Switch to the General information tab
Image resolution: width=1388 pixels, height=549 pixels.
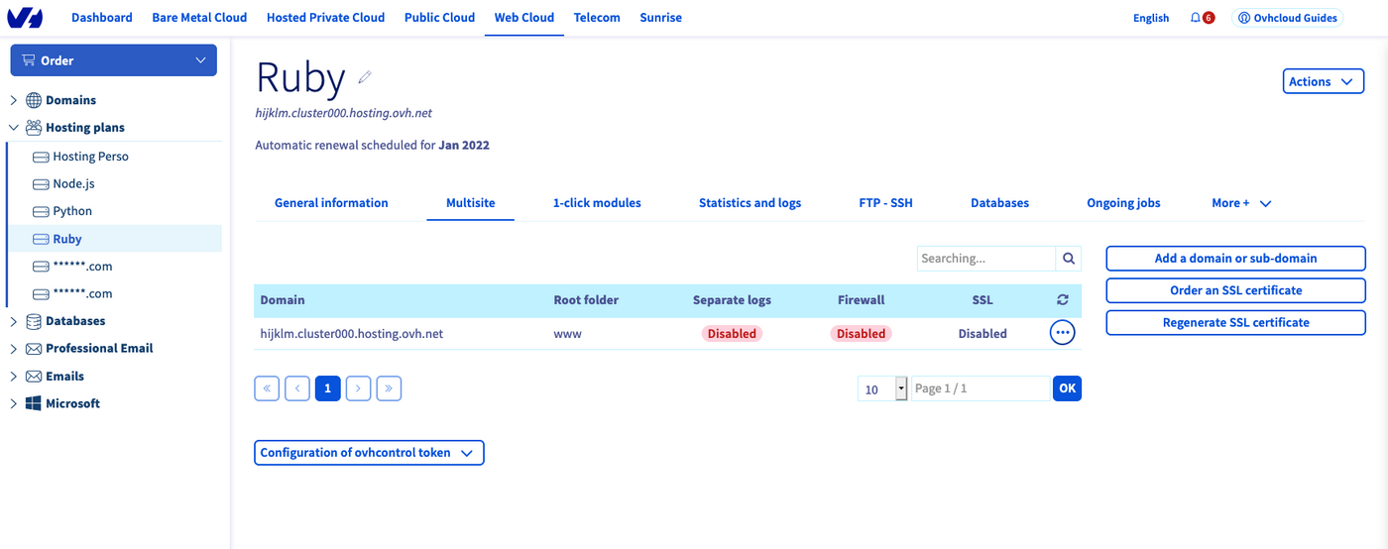tap(331, 203)
